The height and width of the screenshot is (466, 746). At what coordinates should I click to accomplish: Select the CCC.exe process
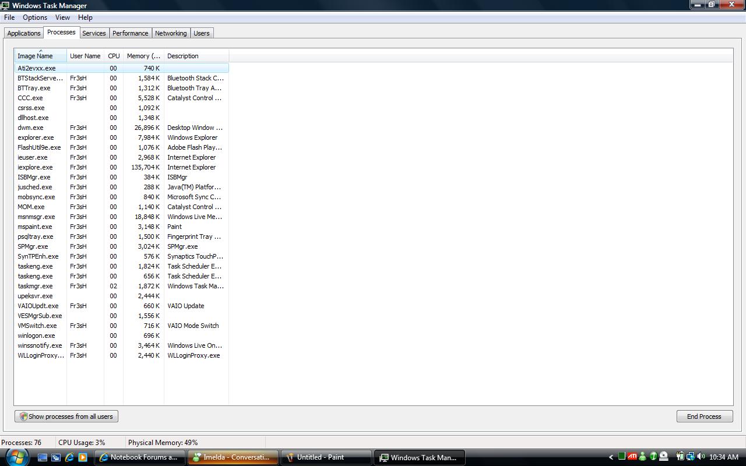(121, 98)
